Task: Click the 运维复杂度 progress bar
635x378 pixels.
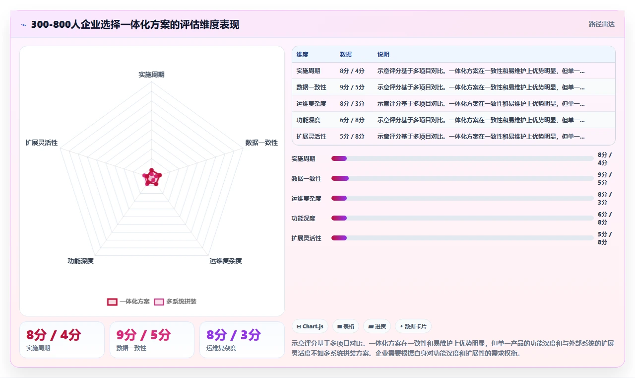Action: 462,198
